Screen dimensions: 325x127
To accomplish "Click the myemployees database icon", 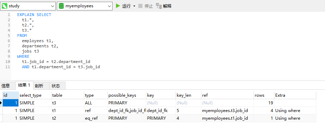I will point(61,6).
